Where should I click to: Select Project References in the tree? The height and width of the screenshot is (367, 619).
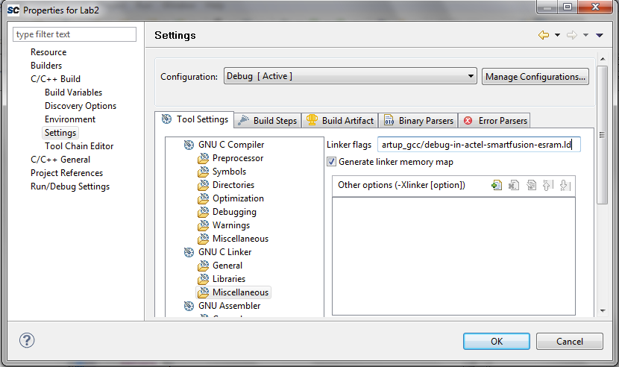[66, 173]
